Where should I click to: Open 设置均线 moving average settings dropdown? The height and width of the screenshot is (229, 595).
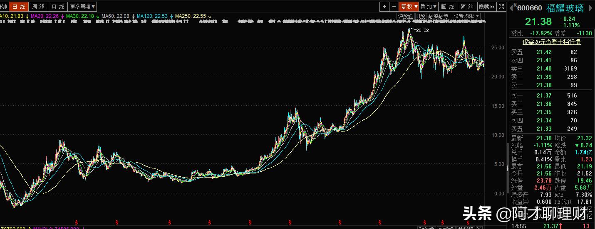pyautogui.click(x=466, y=16)
